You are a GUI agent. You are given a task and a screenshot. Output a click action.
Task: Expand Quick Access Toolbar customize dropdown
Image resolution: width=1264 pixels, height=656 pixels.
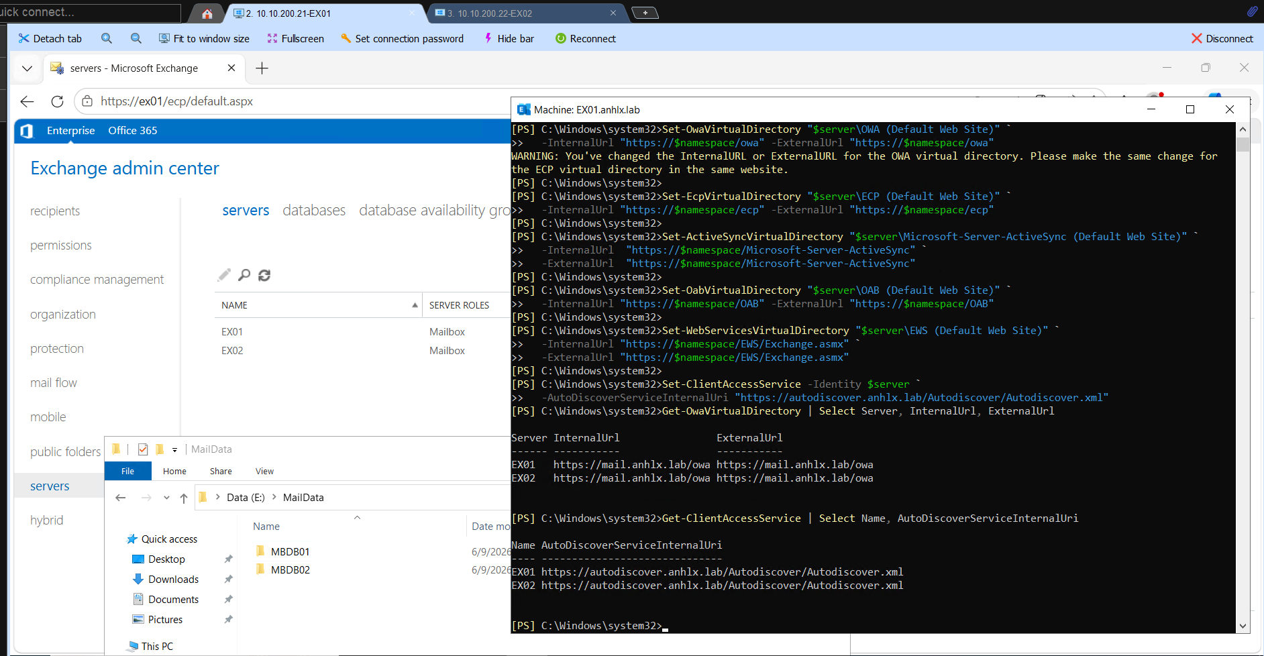174,450
